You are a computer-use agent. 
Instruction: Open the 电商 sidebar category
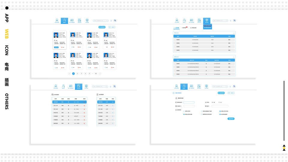coord(7,67)
